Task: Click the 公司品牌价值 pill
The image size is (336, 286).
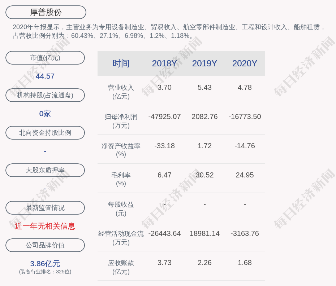Action: point(45,245)
